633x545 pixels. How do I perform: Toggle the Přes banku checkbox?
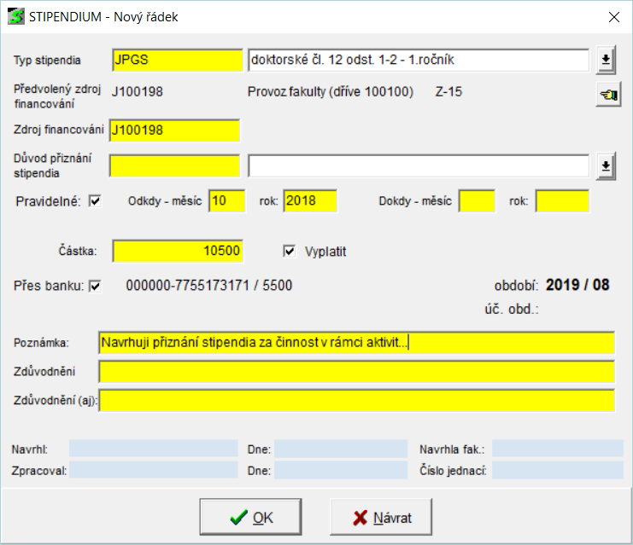point(95,286)
